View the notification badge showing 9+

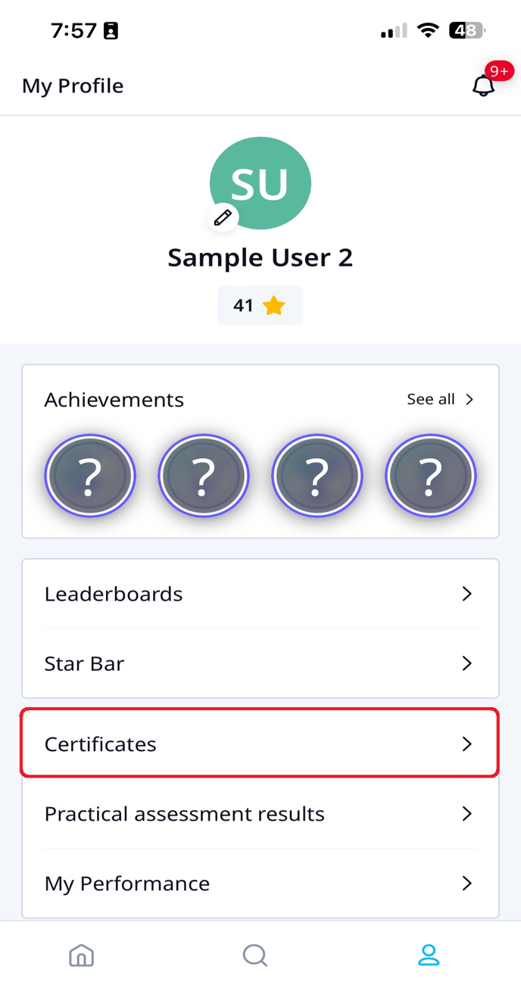(498, 70)
